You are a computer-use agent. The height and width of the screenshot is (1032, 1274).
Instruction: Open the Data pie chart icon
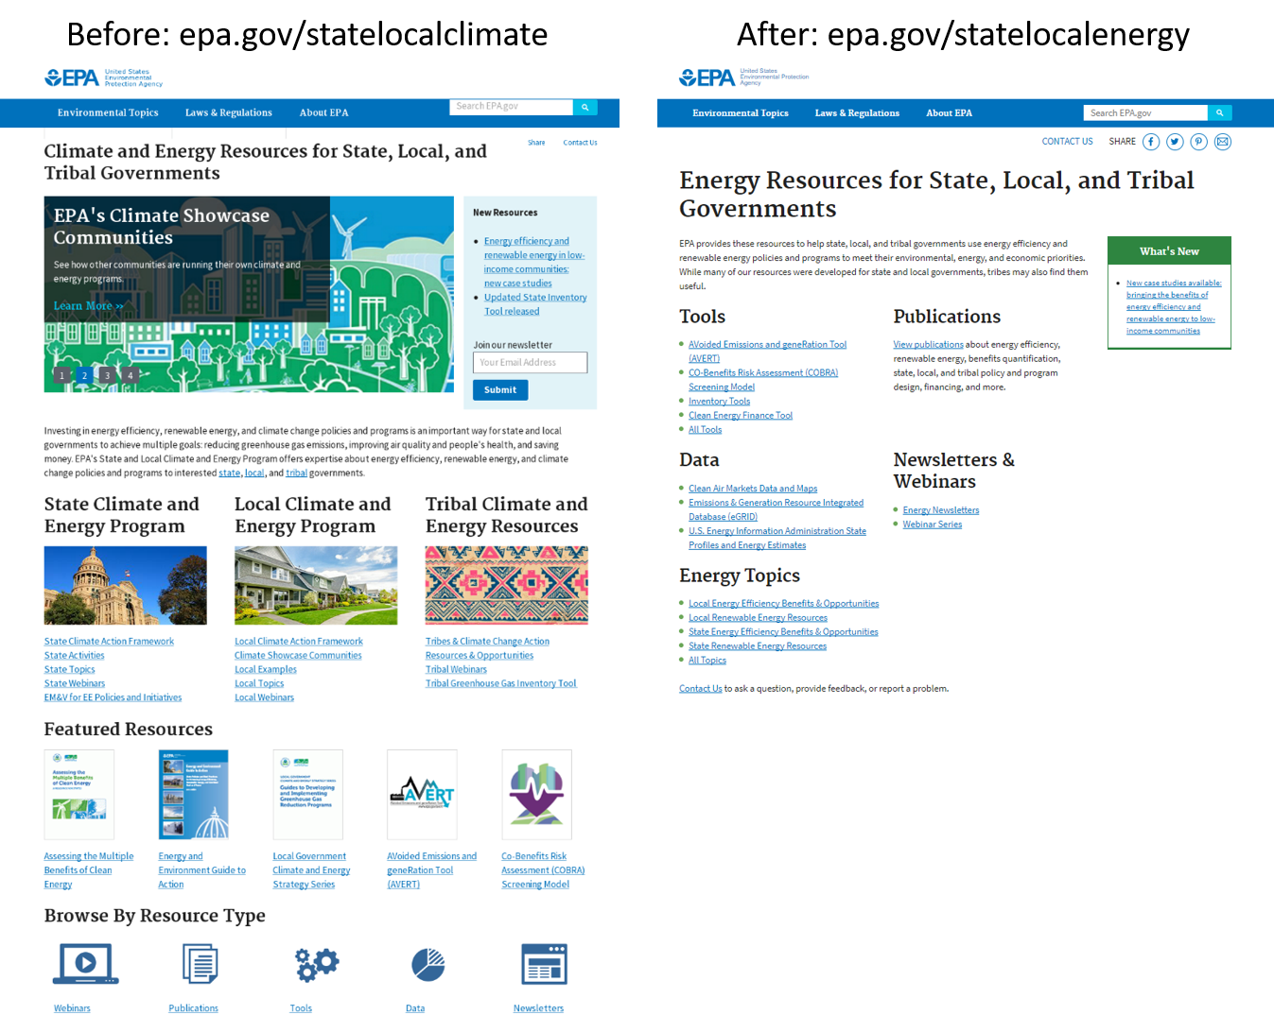pos(428,964)
